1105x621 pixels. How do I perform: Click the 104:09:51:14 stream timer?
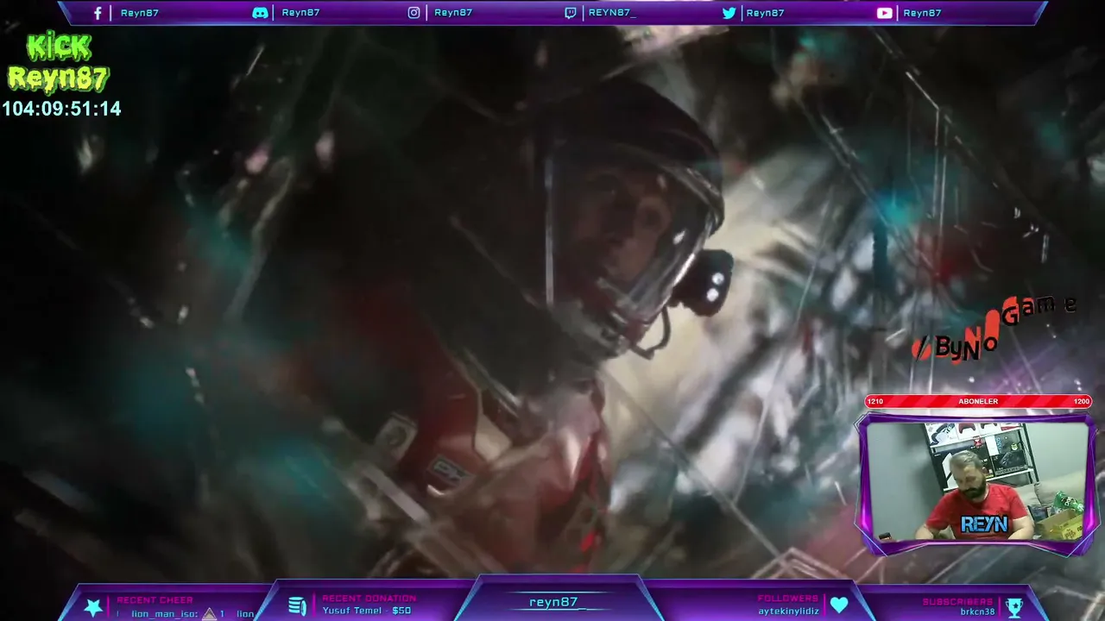[x=61, y=109]
